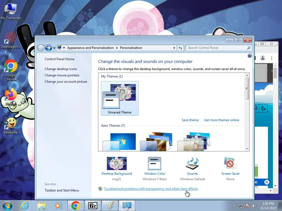
Task: Select the Windows 7 Aero theme thumbnail
Action: point(119,142)
